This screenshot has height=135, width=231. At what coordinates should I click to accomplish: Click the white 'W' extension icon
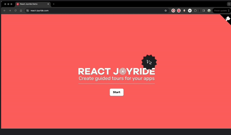click(x=190, y=11)
